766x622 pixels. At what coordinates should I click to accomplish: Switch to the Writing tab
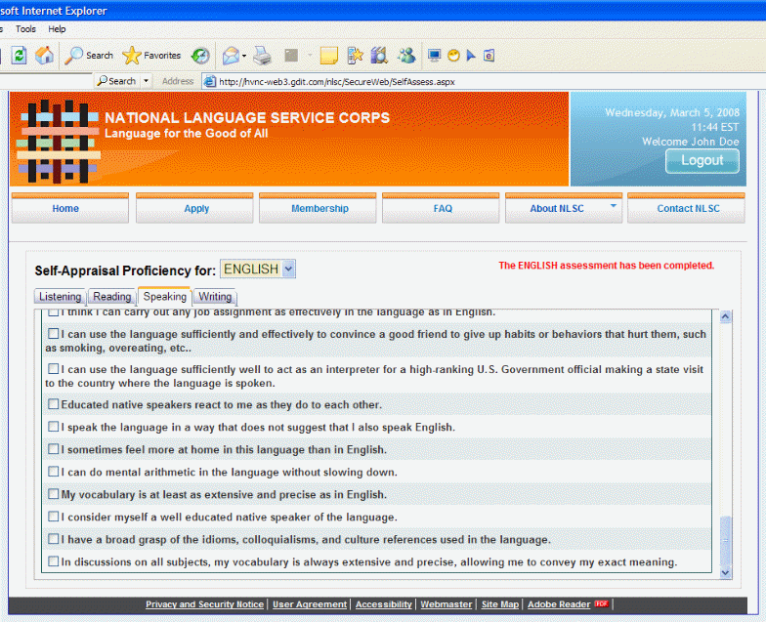(x=215, y=297)
